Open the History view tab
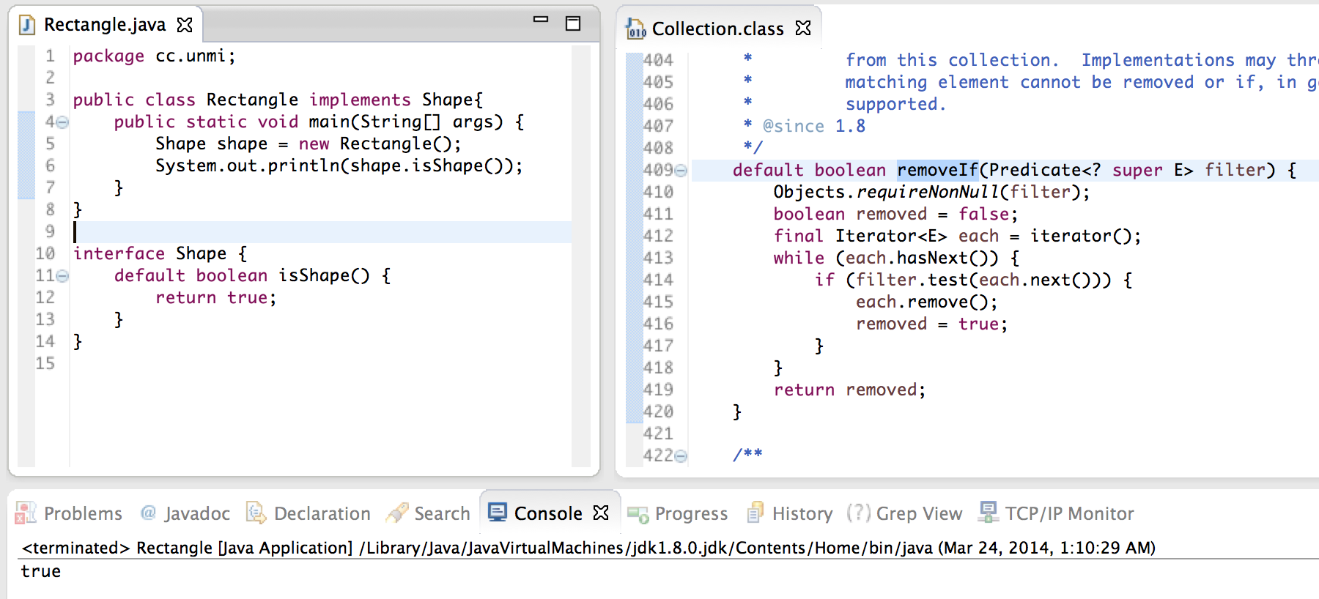 click(x=802, y=513)
